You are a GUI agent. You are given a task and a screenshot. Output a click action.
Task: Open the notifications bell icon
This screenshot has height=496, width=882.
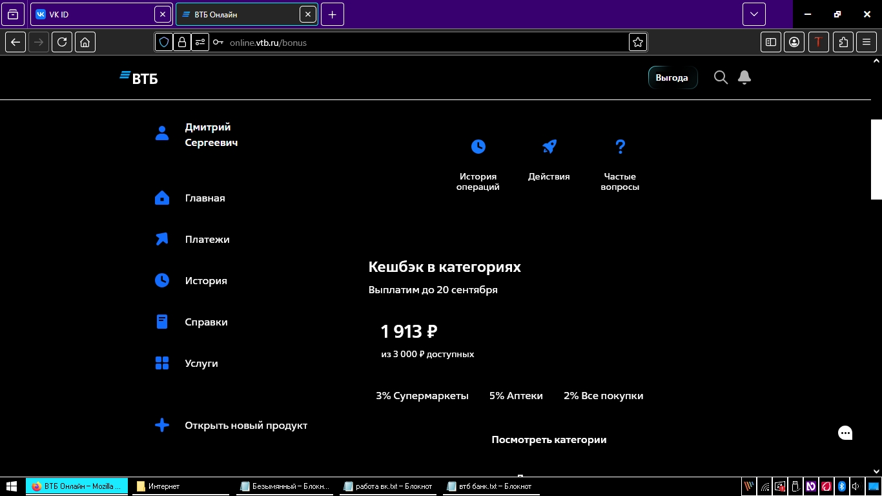coord(744,77)
